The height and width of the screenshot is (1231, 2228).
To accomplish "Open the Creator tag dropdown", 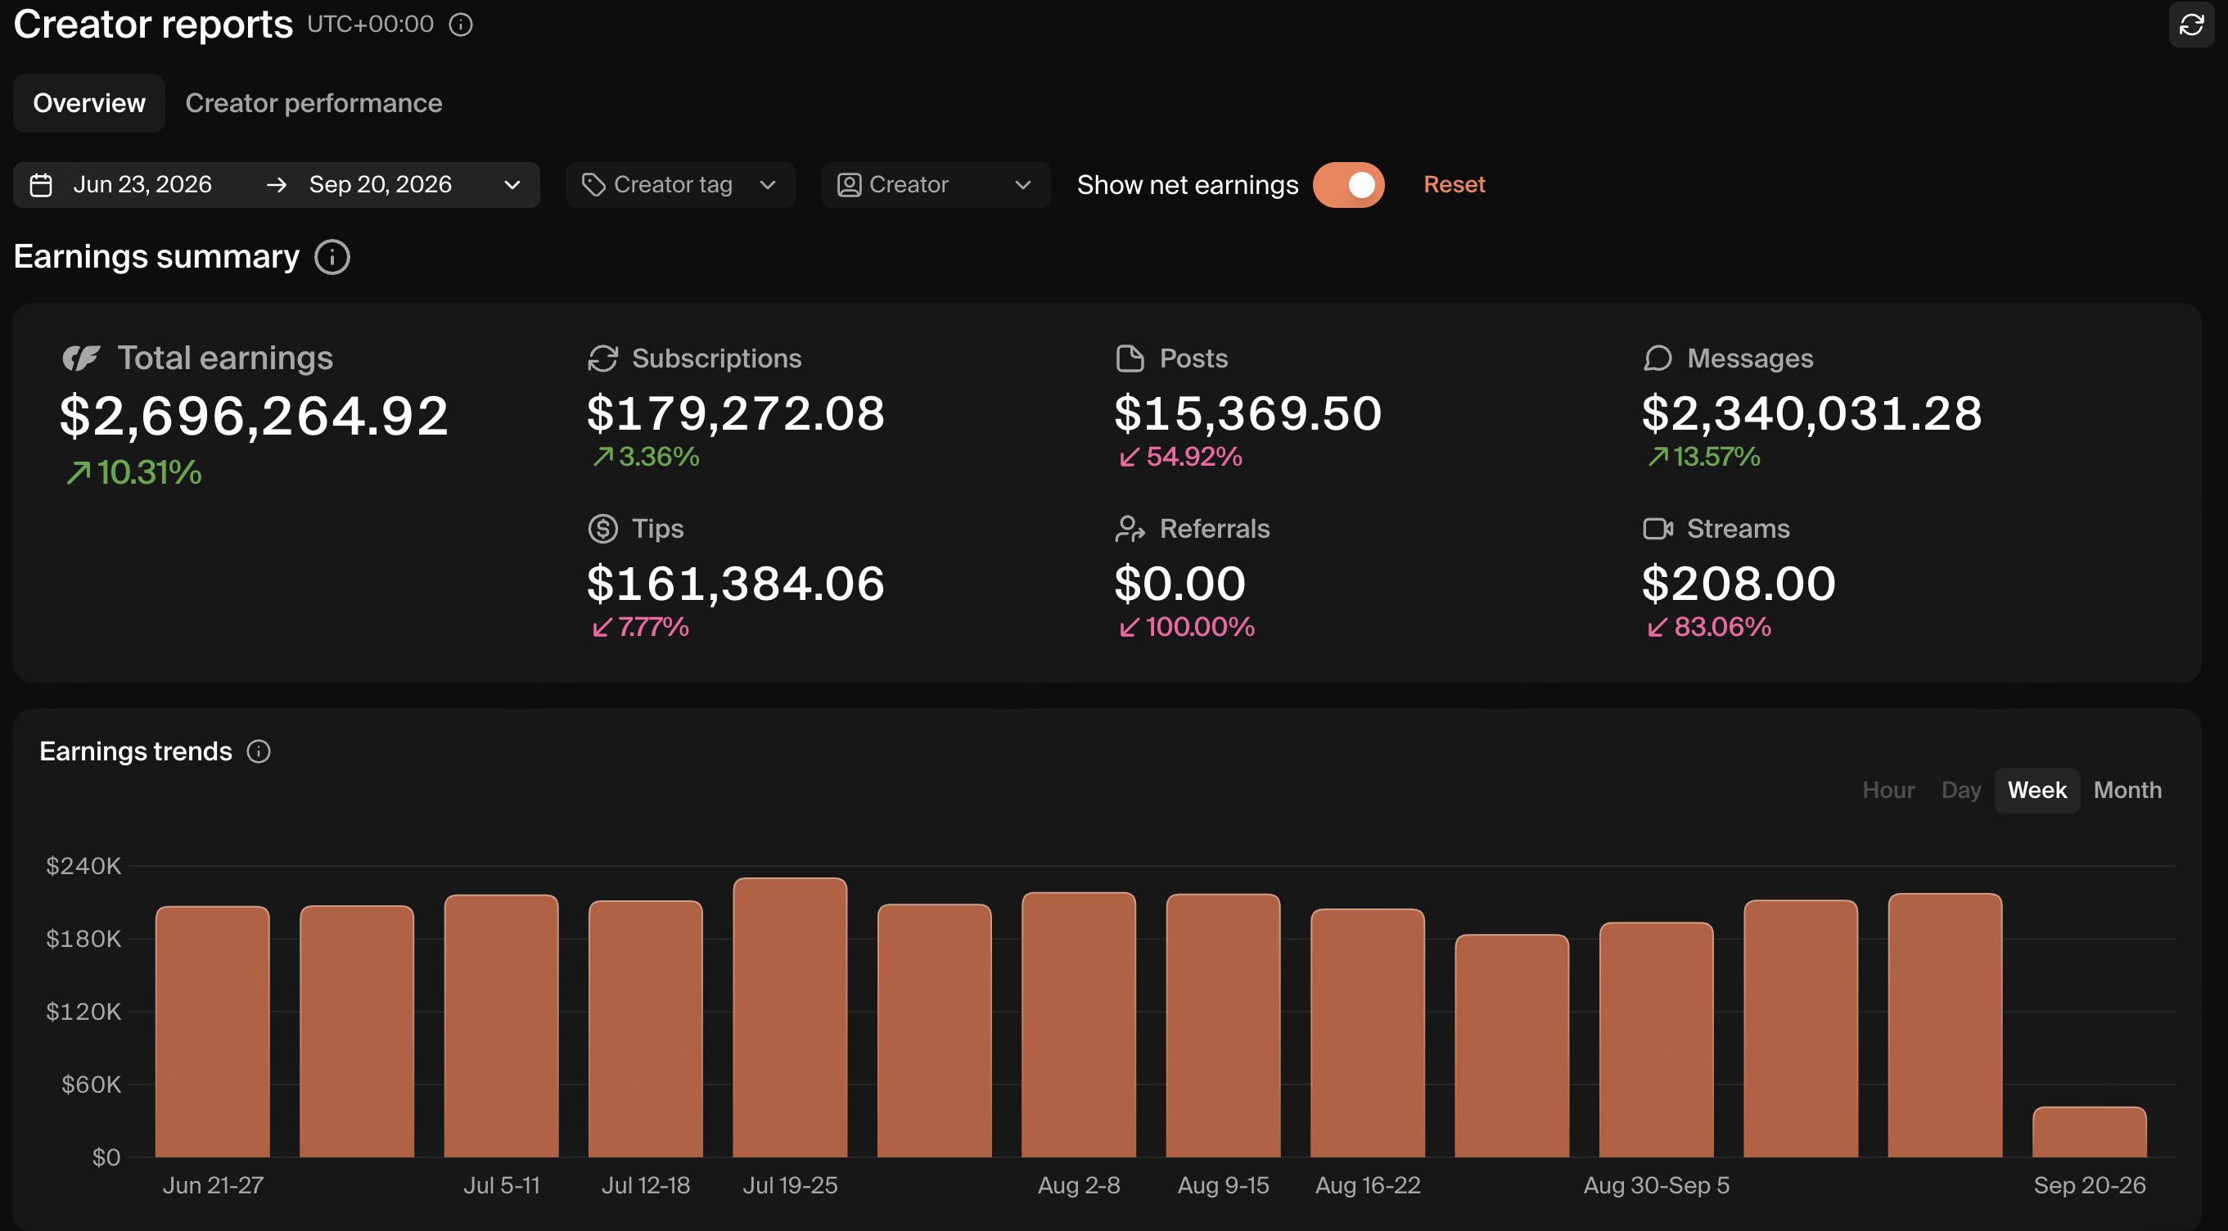I will click(681, 185).
